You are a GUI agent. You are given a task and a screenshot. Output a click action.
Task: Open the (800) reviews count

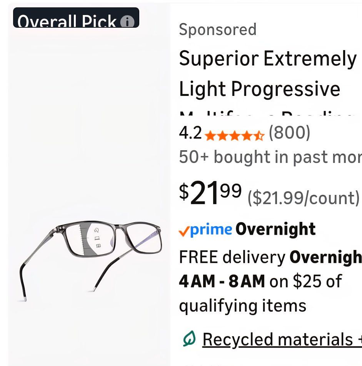click(289, 133)
